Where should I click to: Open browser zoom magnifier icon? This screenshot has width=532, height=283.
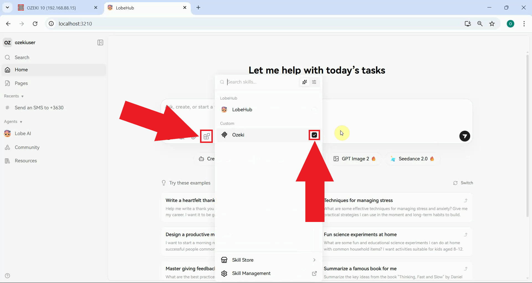coord(480,24)
